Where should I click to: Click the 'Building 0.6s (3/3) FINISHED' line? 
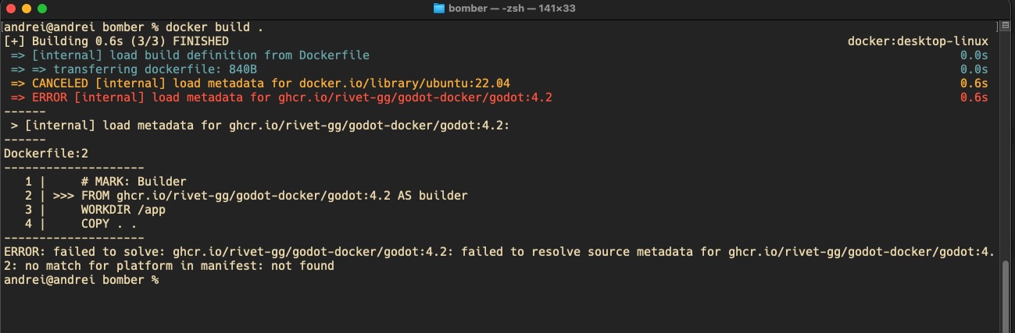coord(117,41)
